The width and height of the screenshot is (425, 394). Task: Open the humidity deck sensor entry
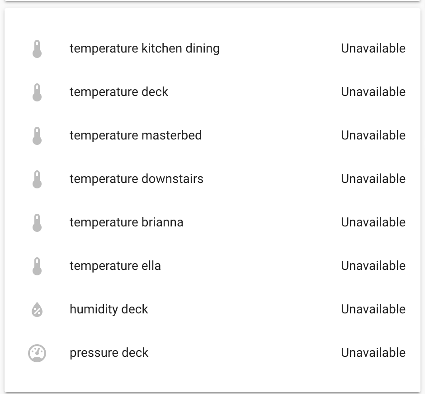[x=109, y=309]
